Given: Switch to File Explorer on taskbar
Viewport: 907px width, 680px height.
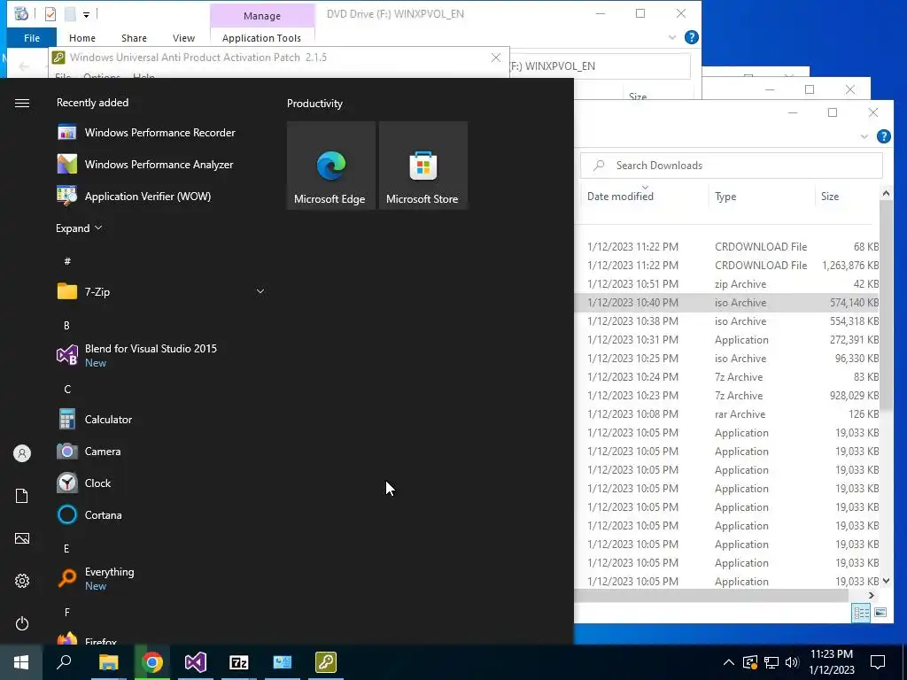Looking at the screenshot, I should pyautogui.click(x=108, y=662).
